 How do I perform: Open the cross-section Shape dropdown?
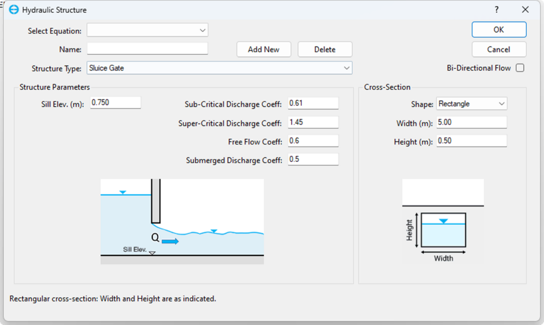point(471,104)
